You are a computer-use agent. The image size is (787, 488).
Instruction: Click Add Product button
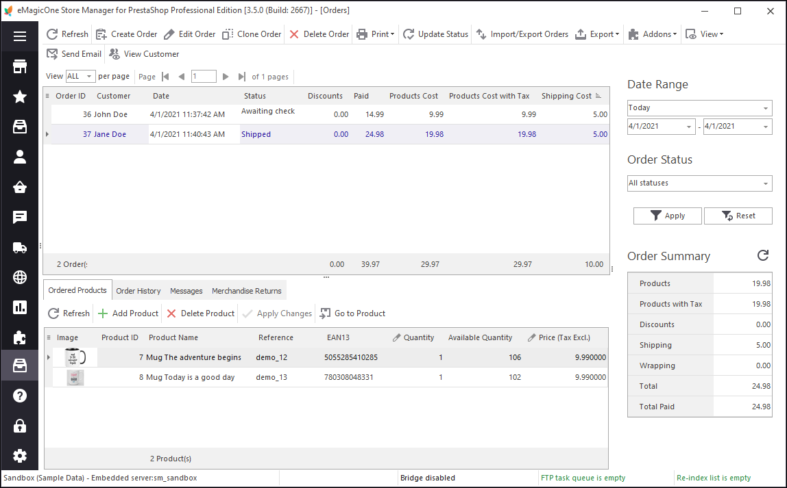tap(128, 313)
